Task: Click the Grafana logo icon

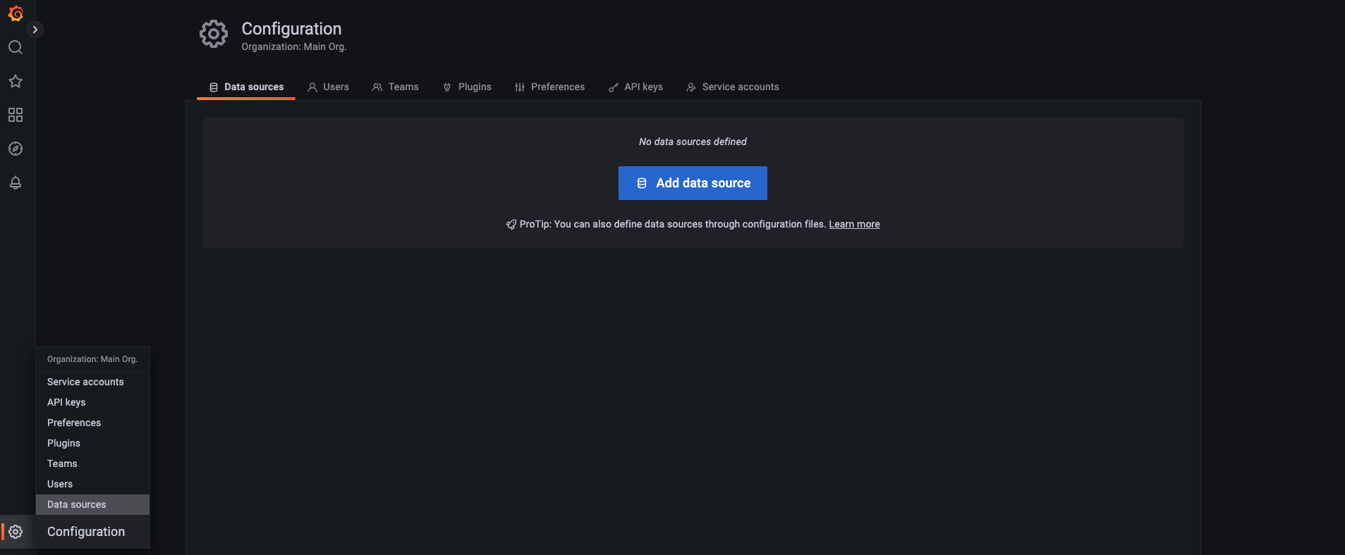Action: point(16,13)
